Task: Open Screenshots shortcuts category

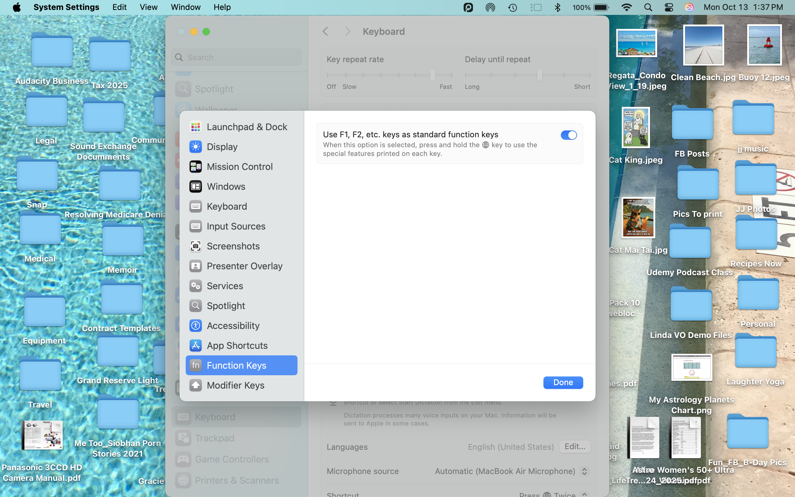Action: click(x=233, y=246)
